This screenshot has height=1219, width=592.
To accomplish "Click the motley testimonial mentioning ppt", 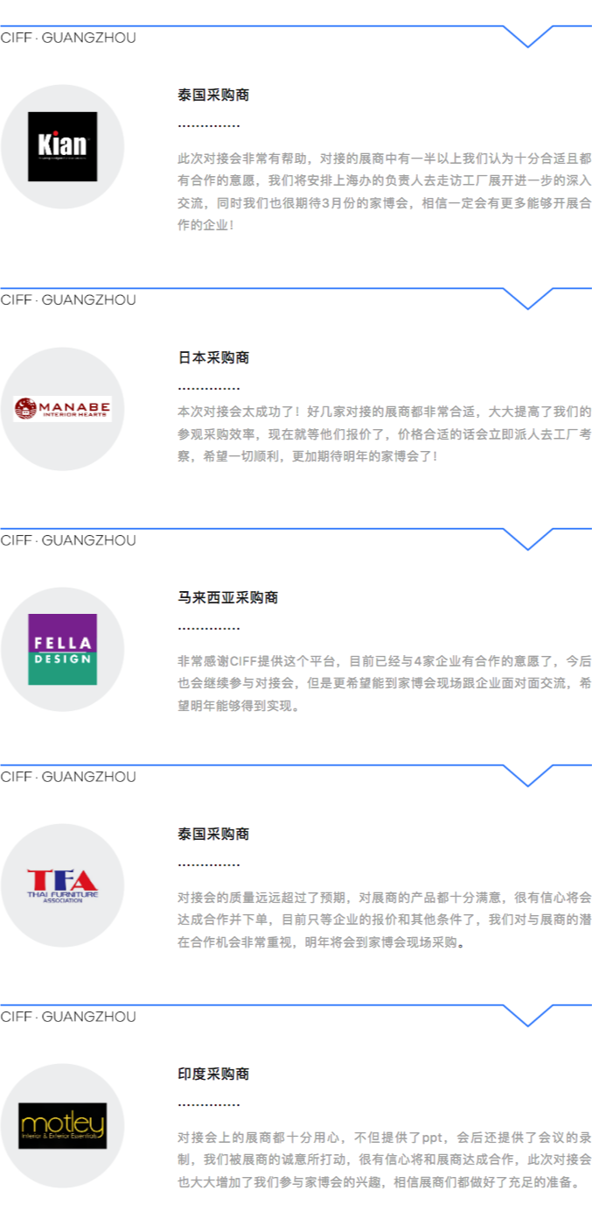I will coord(384,1159).
